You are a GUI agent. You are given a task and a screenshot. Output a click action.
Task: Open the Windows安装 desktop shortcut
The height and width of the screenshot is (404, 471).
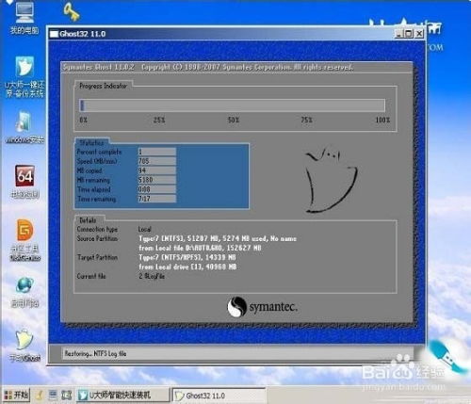(24, 127)
